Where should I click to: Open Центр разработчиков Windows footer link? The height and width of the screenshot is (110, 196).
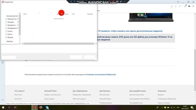[140, 99]
